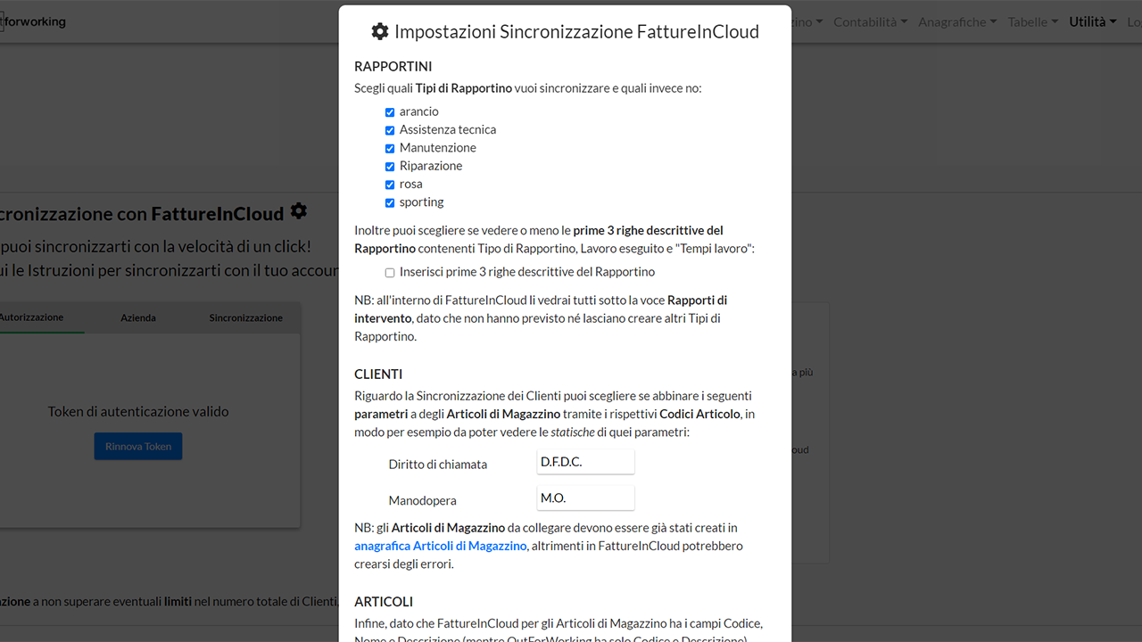Open anagrafica Articoli di Magazzino link

point(440,546)
